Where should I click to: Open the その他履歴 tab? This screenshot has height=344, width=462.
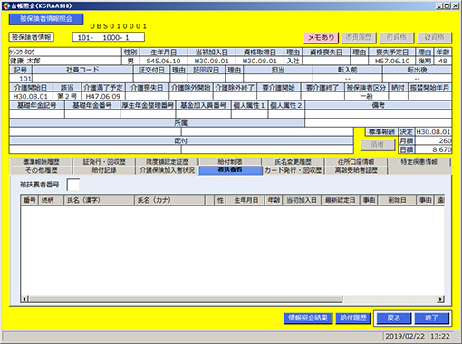click(41, 170)
